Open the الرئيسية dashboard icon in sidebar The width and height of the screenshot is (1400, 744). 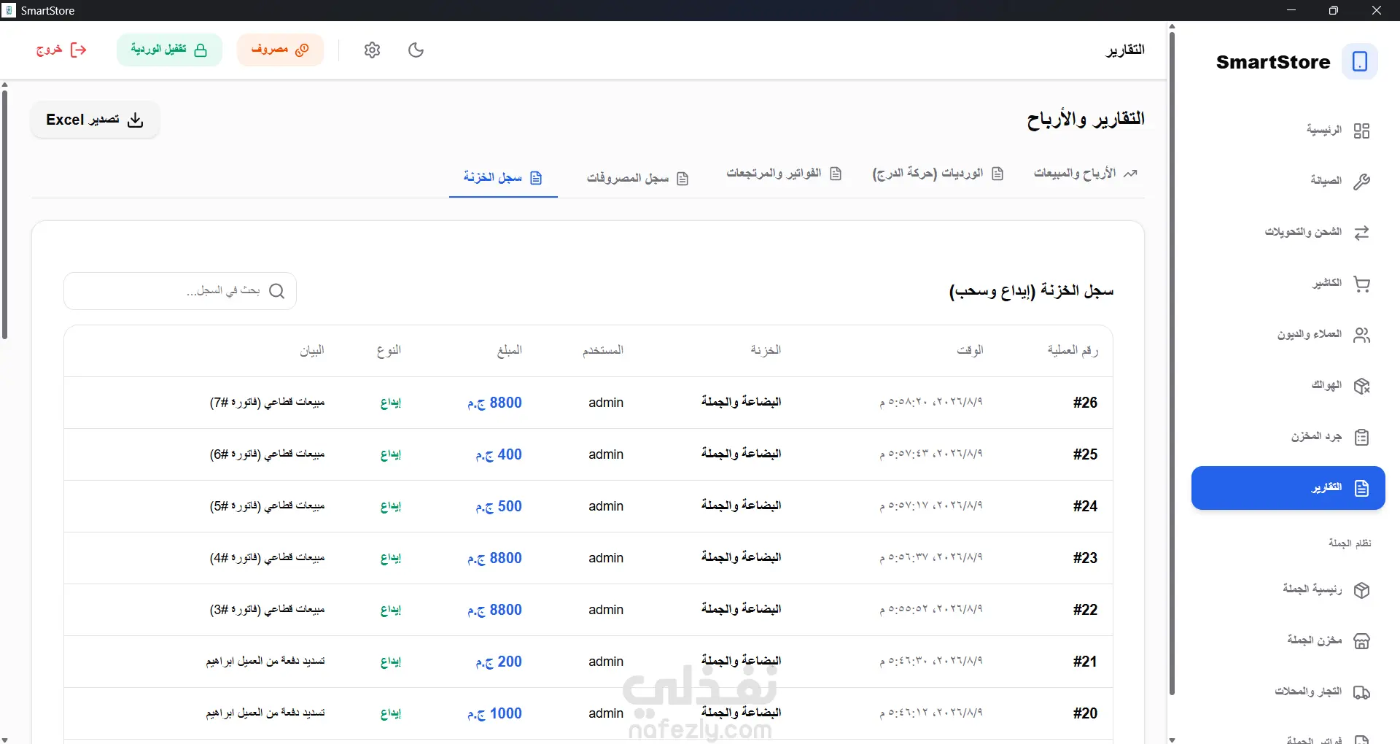pyautogui.click(x=1361, y=131)
